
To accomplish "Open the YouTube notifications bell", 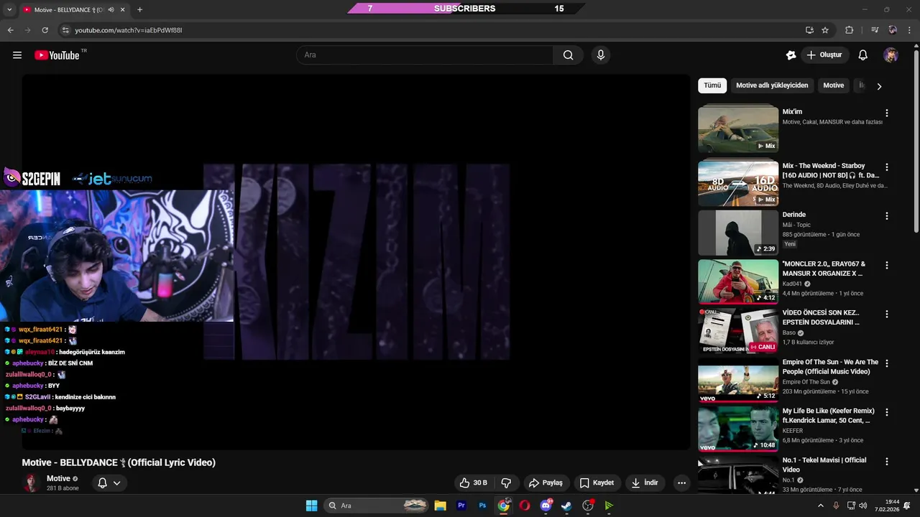I will (x=863, y=55).
